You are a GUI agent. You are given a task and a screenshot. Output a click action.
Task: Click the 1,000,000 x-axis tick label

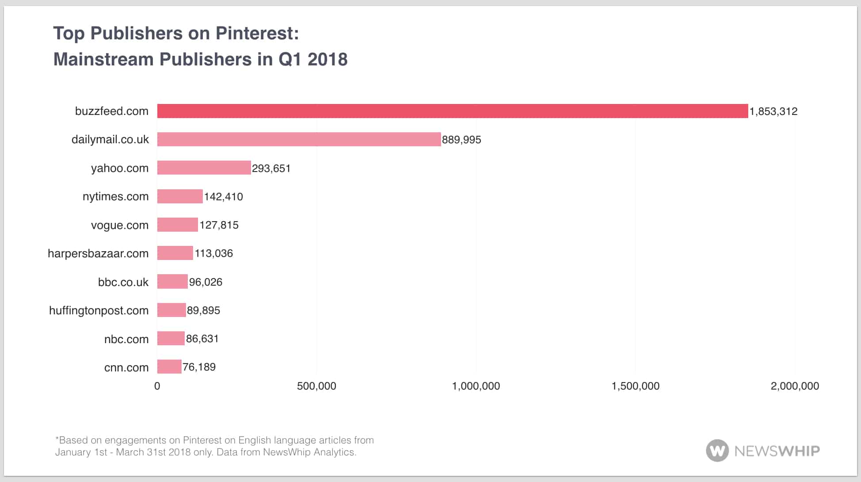coord(476,386)
